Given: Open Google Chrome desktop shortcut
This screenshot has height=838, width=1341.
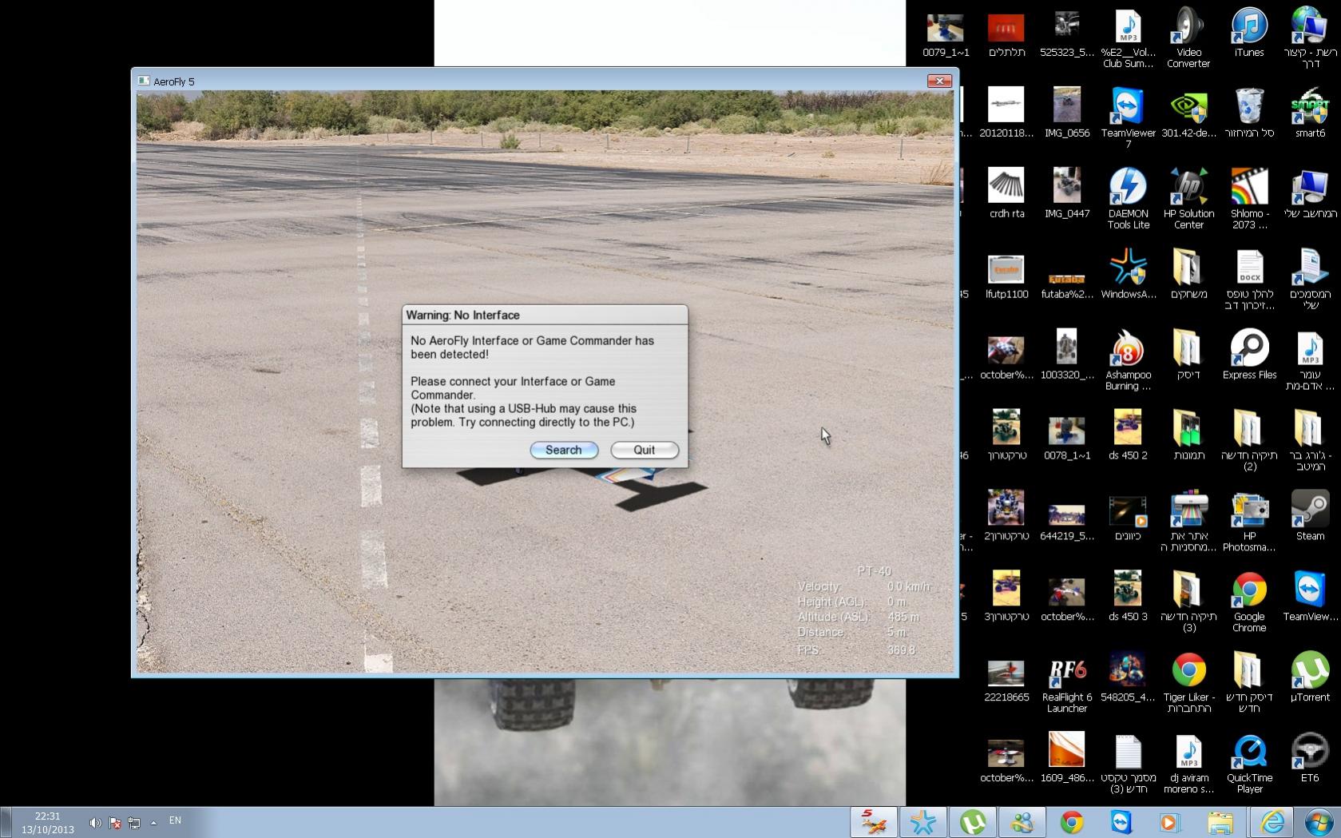Looking at the screenshot, I should tap(1249, 602).
